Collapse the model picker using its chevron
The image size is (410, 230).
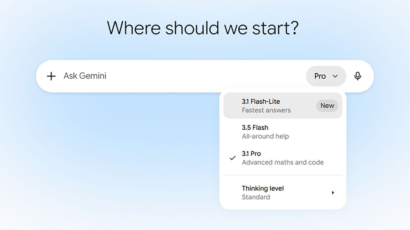335,76
